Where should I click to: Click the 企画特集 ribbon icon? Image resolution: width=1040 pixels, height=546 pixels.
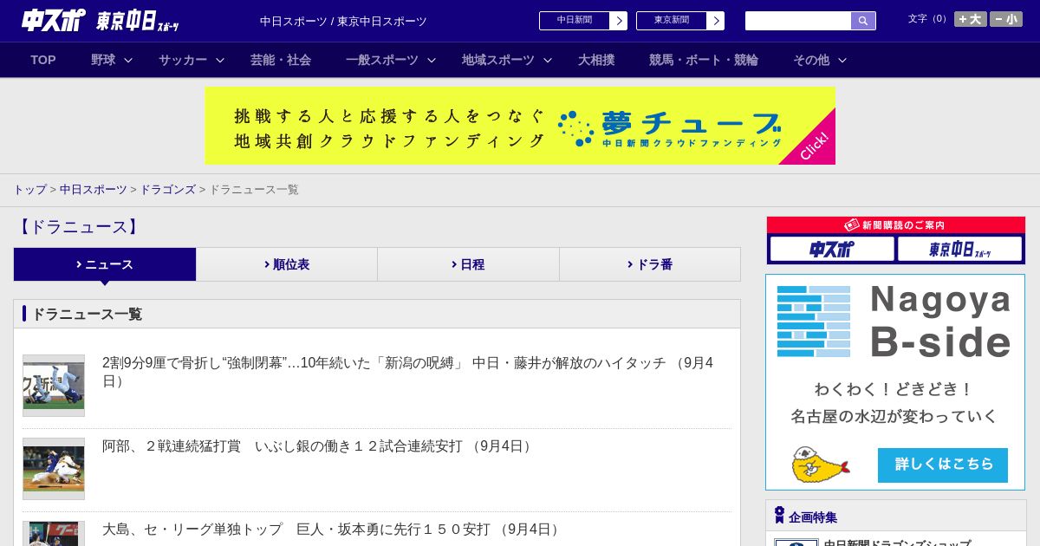[779, 516]
